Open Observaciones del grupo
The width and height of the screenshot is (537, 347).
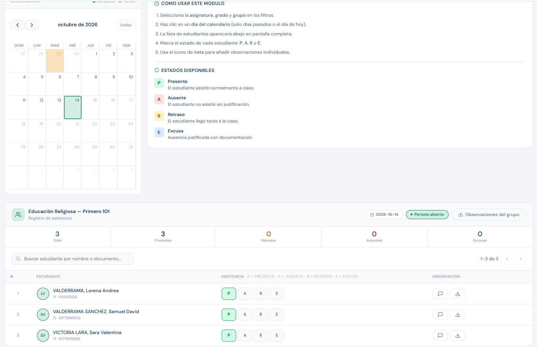[x=489, y=215]
